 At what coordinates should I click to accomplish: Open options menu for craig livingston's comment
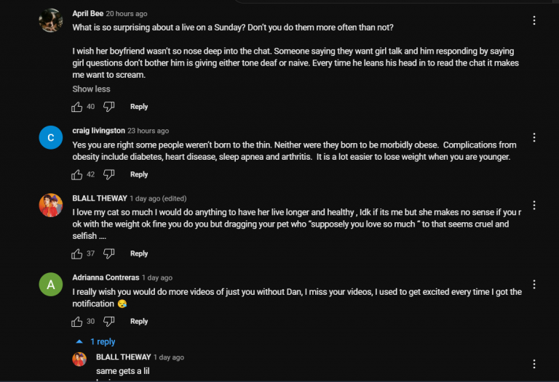[534, 138]
